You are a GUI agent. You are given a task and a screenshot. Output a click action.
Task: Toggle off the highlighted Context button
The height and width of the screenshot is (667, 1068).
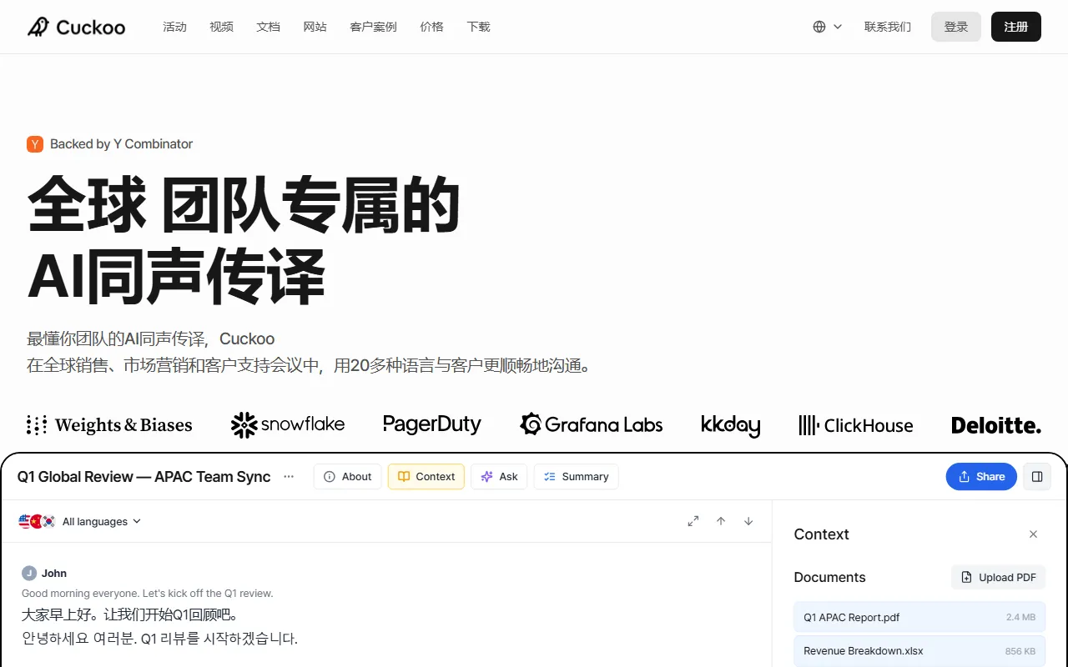(426, 476)
